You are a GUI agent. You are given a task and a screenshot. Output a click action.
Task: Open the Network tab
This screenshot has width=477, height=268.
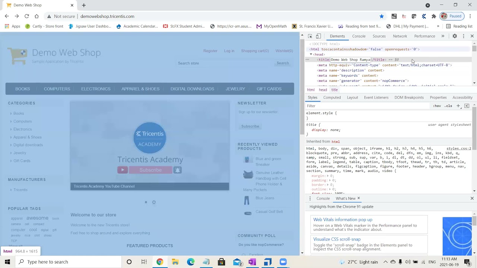click(400, 36)
